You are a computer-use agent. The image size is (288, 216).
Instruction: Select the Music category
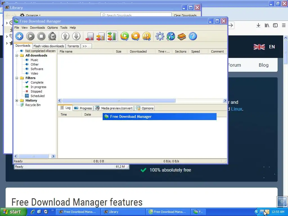point(34,60)
